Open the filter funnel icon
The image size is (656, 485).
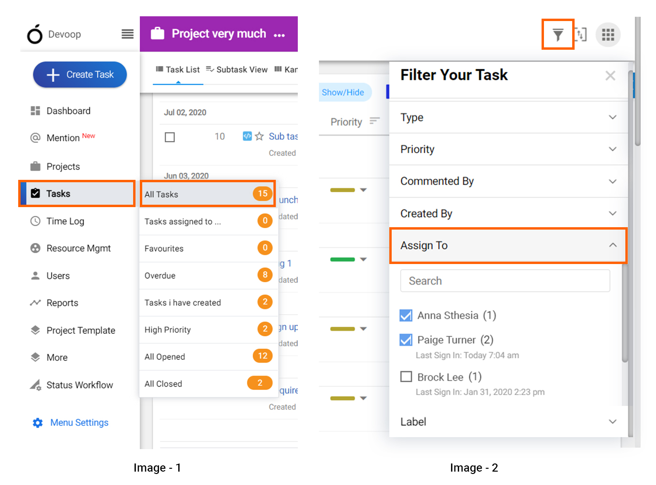[x=558, y=34]
